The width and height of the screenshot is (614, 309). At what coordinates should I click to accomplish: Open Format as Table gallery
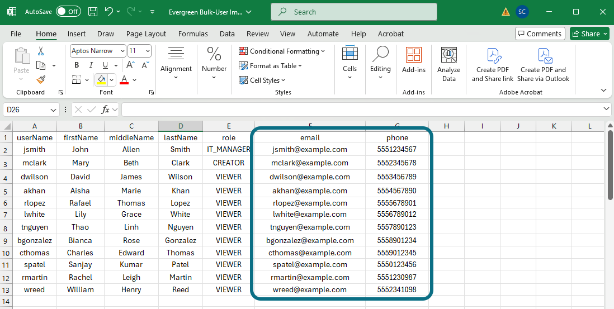pyautogui.click(x=271, y=66)
